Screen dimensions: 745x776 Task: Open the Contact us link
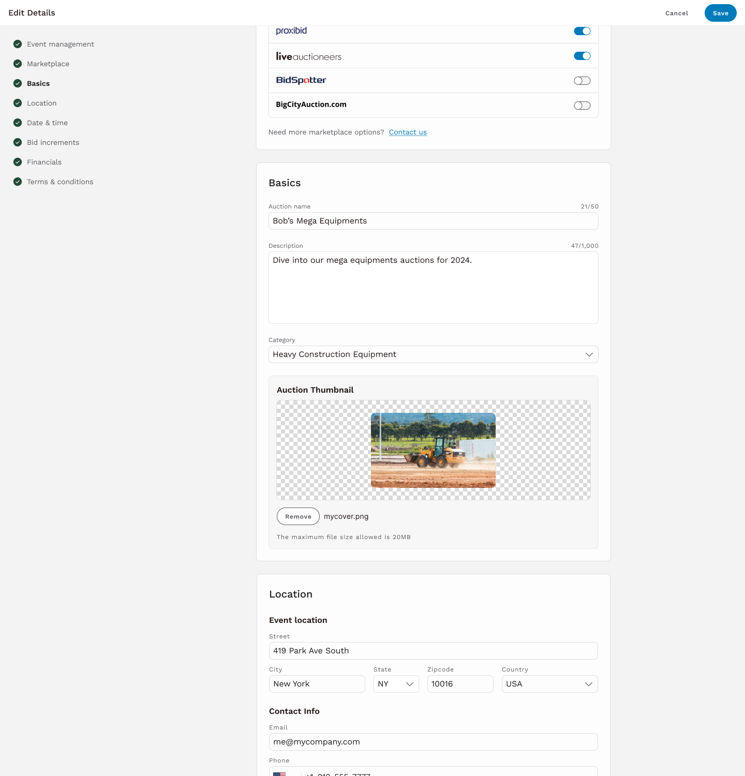[408, 132]
